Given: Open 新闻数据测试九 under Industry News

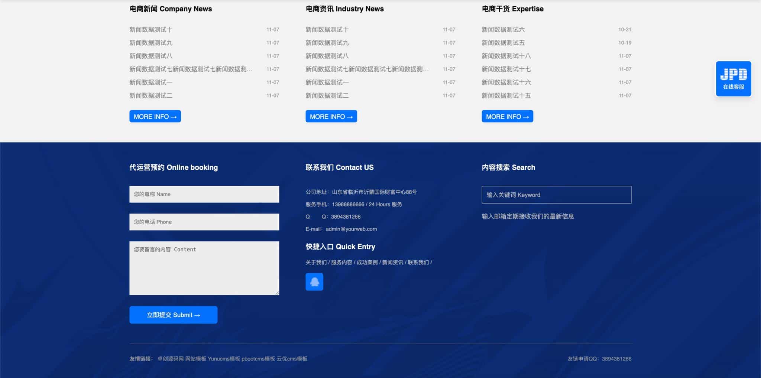Looking at the screenshot, I should pos(327,43).
